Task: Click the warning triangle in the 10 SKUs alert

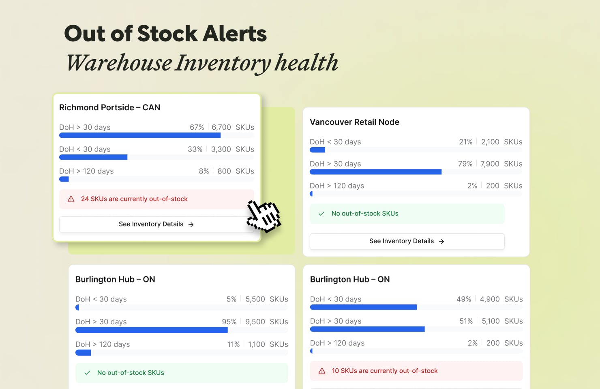Action: [322, 371]
